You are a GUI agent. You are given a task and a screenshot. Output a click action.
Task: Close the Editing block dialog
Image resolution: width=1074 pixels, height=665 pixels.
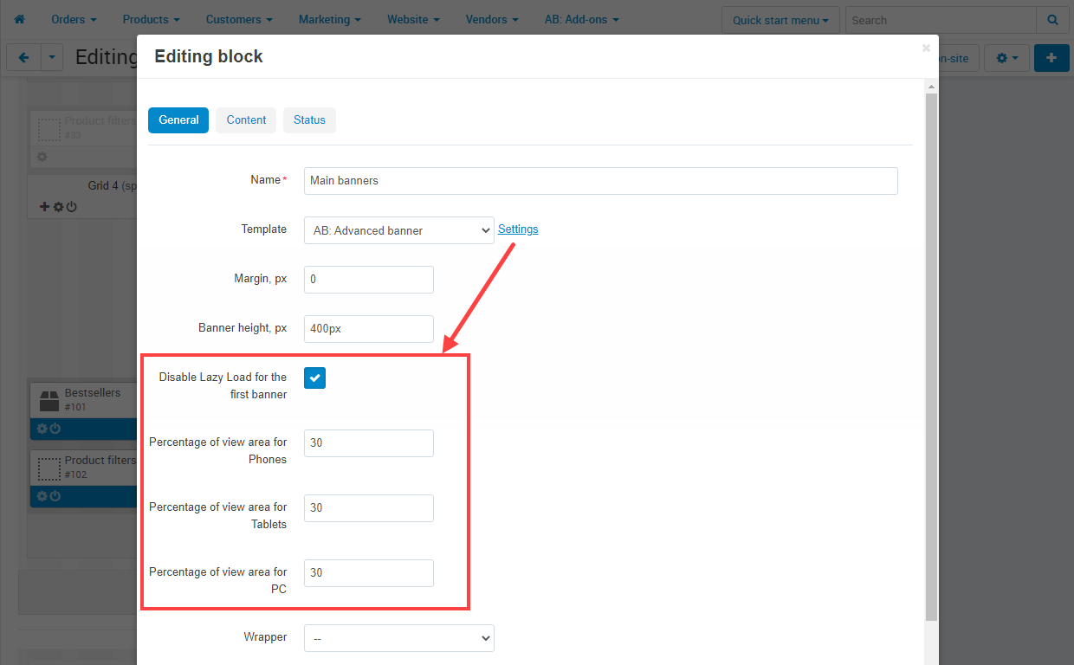click(x=926, y=48)
